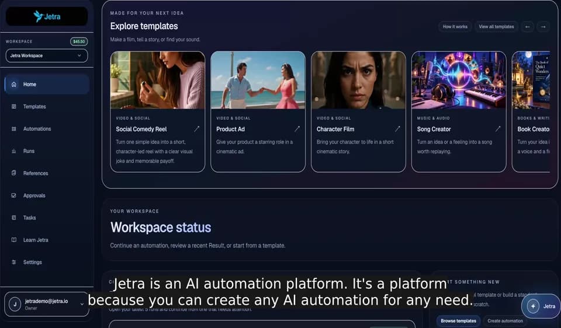
Task: Click the Product Ad arrow icon
Action: coord(297,129)
